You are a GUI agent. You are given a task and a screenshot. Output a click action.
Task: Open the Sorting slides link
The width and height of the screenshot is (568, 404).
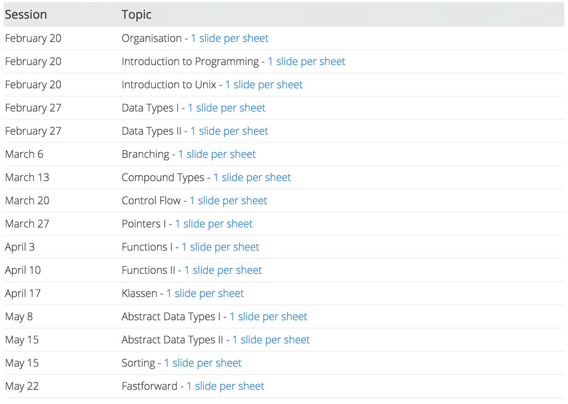(x=203, y=363)
